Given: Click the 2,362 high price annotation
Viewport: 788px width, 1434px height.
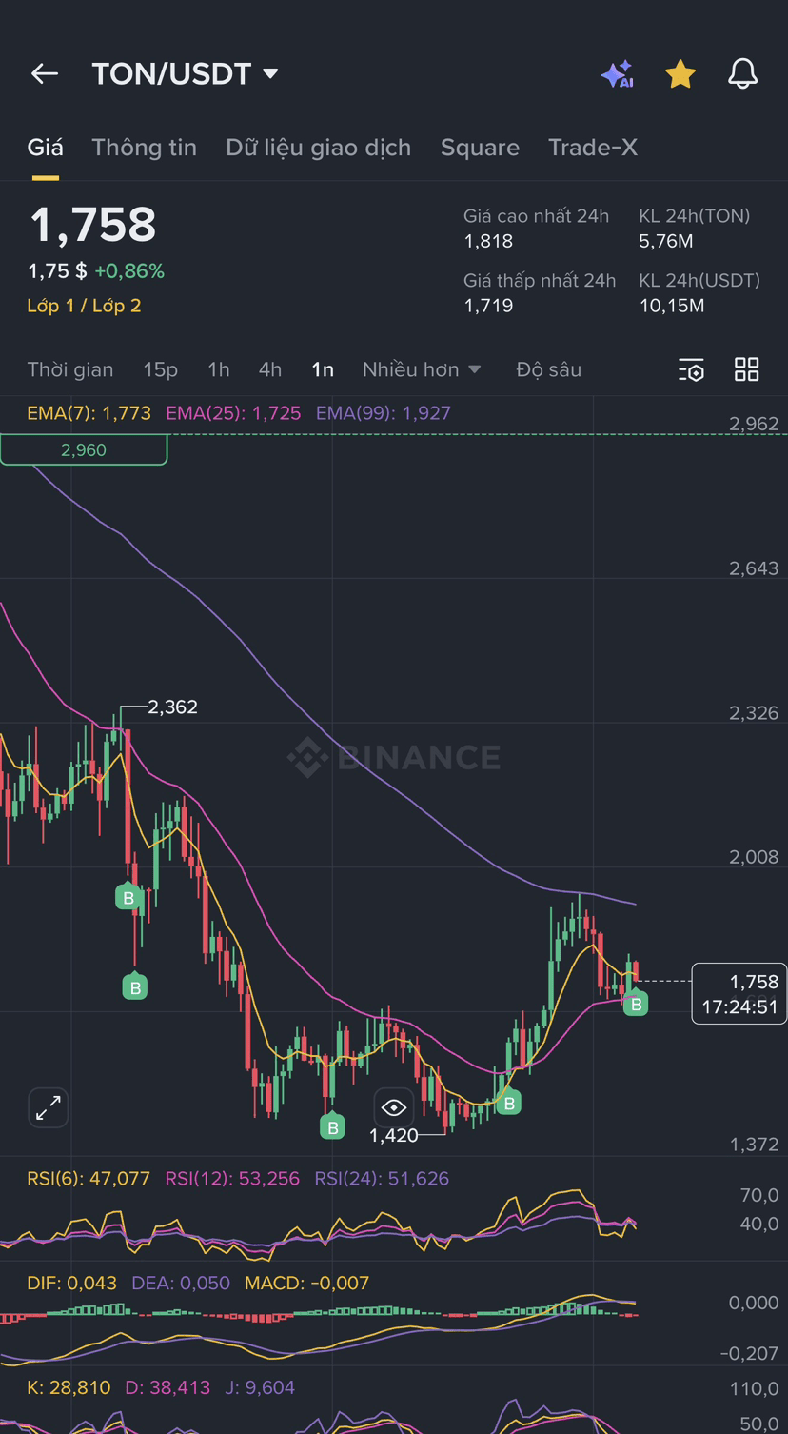Looking at the screenshot, I should point(172,707).
